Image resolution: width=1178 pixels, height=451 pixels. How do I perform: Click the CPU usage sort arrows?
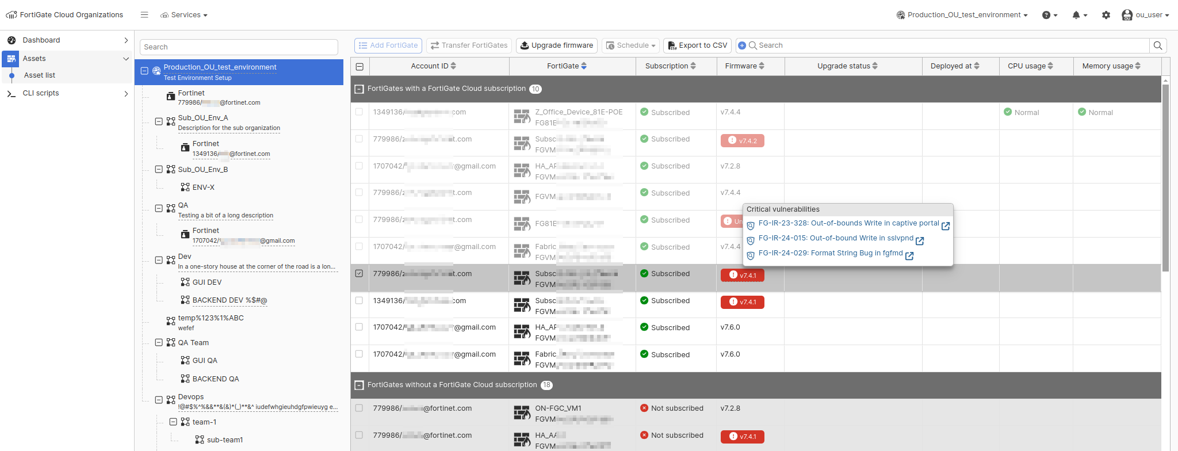(x=1050, y=66)
